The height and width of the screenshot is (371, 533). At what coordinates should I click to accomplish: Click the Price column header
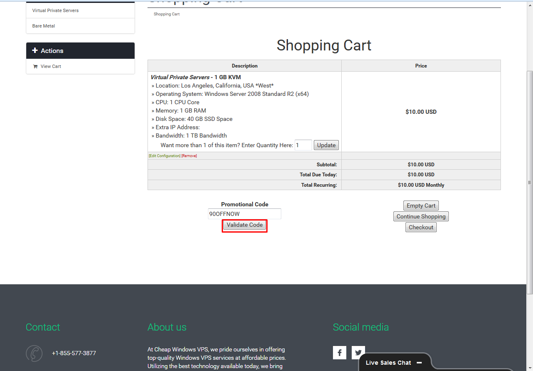click(421, 66)
